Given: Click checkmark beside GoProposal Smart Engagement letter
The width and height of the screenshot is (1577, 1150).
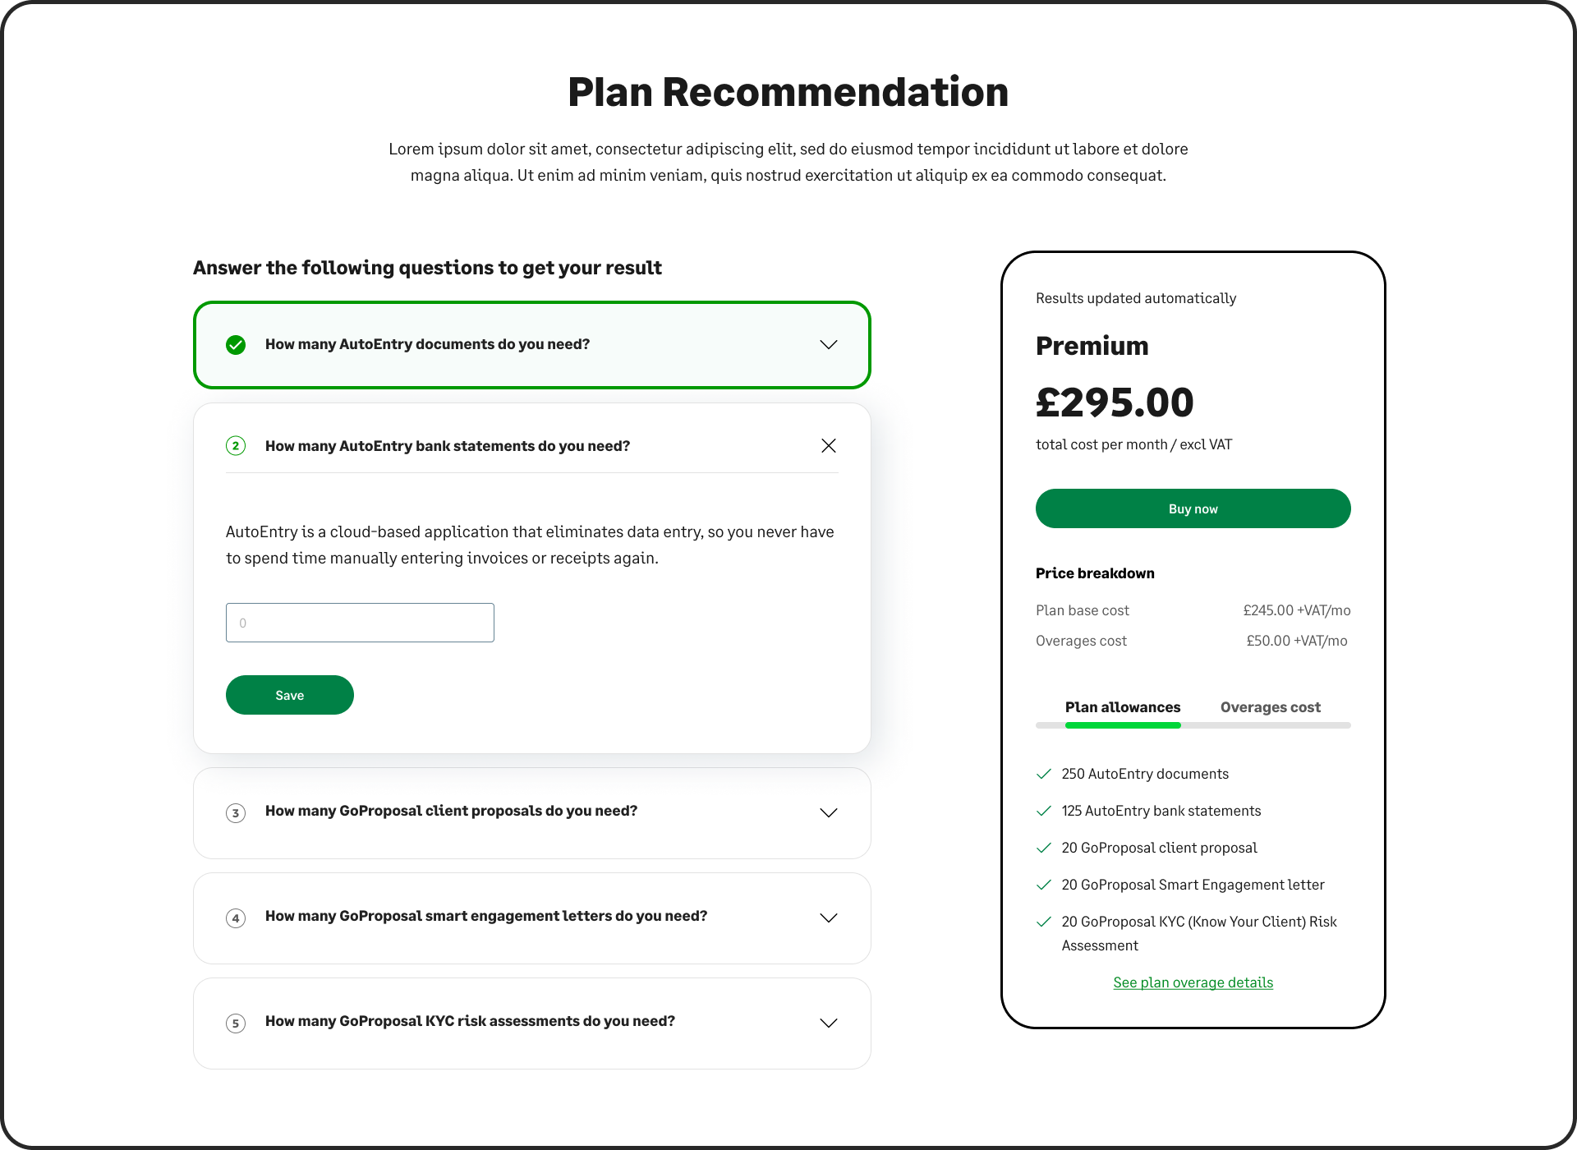Looking at the screenshot, I should (1044, 885).
